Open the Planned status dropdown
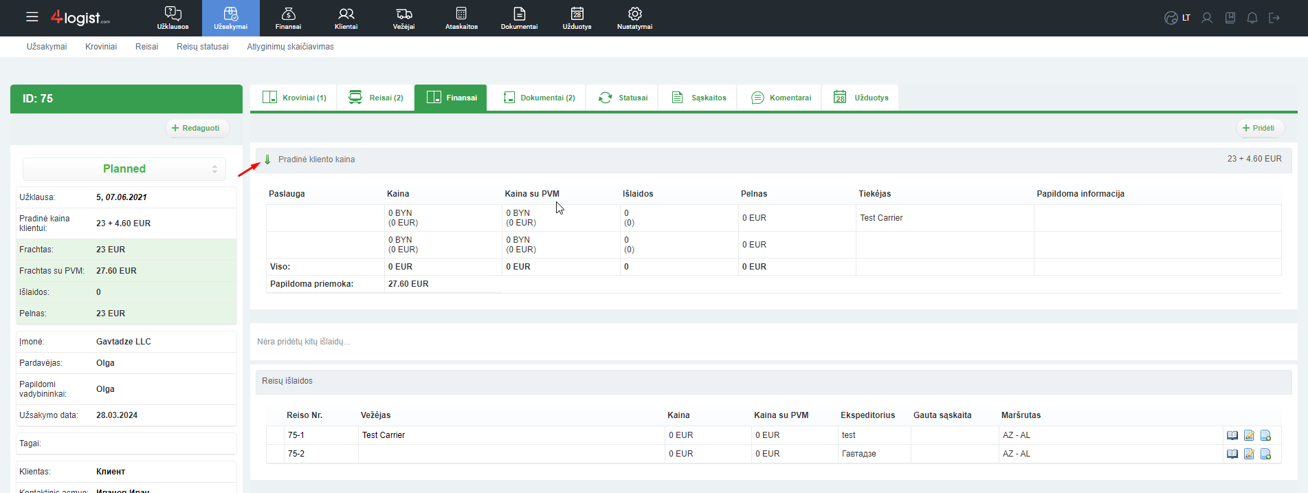1308x493 pixels. (x=124, y=168)
